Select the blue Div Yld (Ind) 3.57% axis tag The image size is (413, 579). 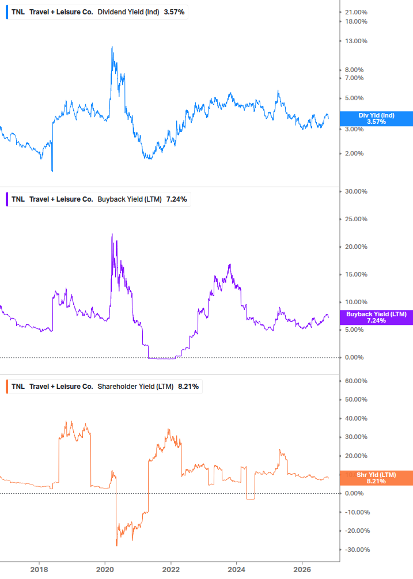tap(376, 119)
